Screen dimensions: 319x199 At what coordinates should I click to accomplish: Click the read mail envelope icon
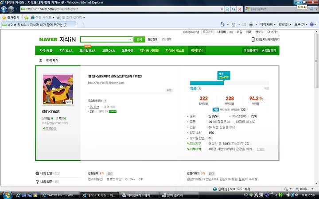pyautogui.click(x=244, y=24)
